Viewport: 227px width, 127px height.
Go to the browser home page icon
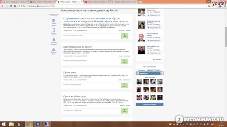pyautogui.click(x=15, y=6)
